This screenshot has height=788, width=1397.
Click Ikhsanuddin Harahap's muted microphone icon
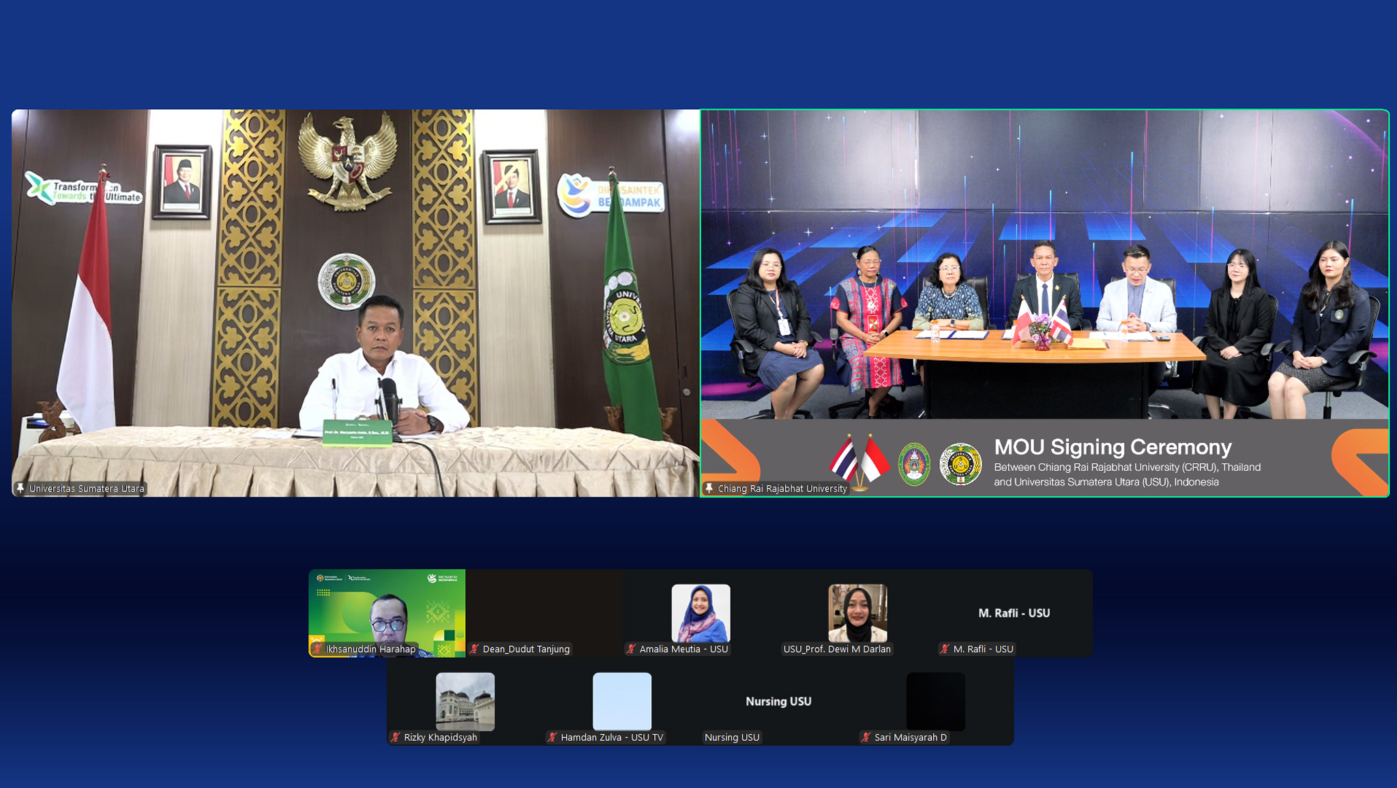(317, 649)
